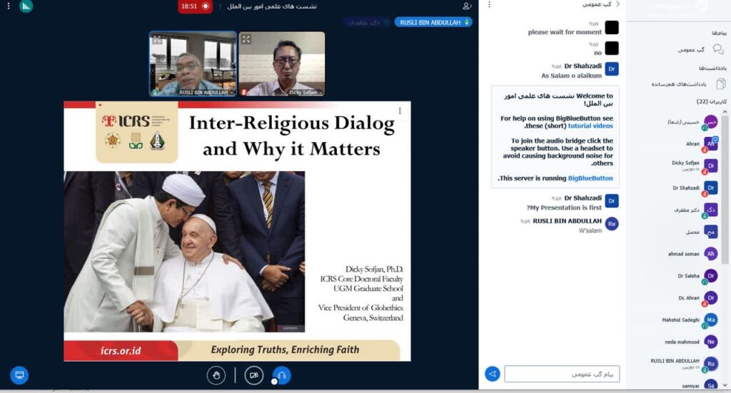Expand Dicky Sofjan's webcam to fullscreen
This screenshot has width=731, height=393.
[x=246, y=39]
